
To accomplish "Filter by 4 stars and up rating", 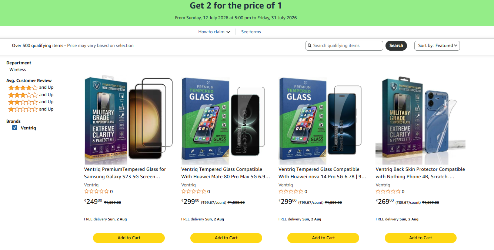I will (31, 88).
